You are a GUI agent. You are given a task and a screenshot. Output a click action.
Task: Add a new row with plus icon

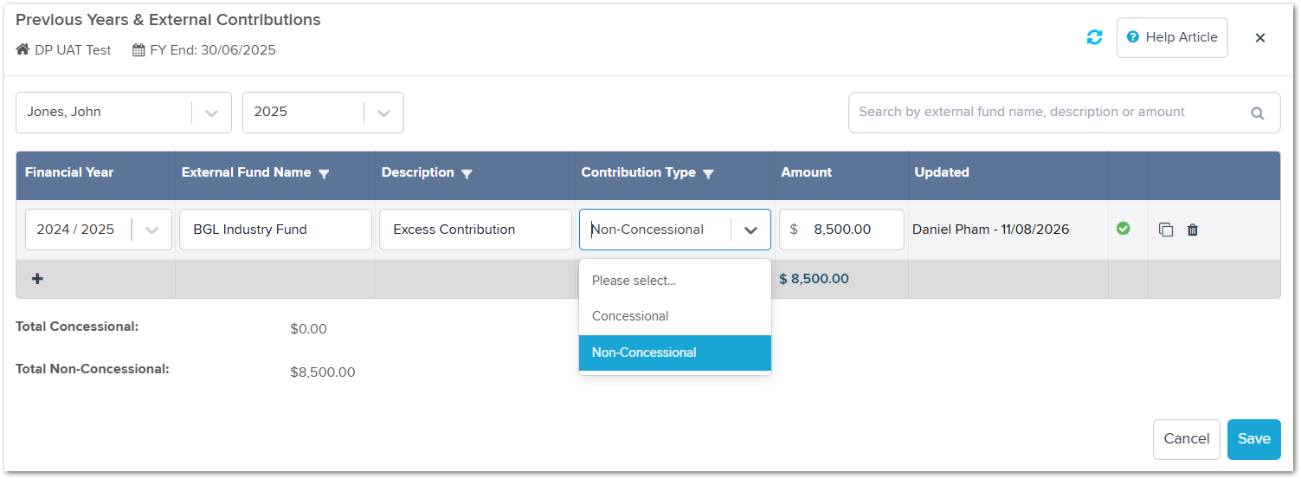tap(37, 279)
